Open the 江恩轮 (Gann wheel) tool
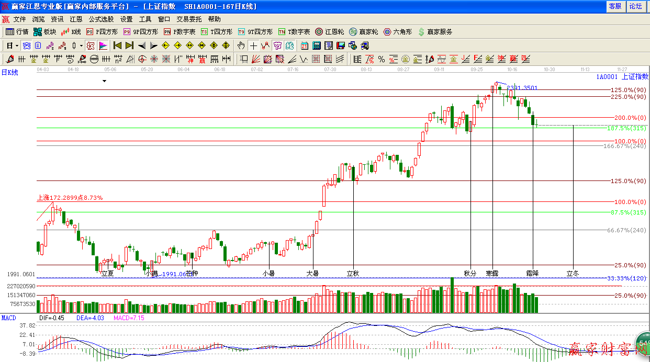The image size is (650, 362). tap(330, 32)
